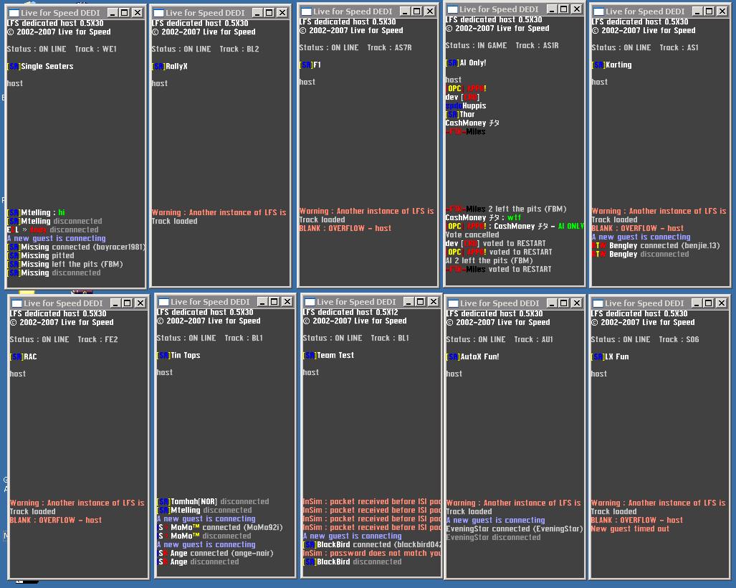Click the app icon in the RallyX window title bar
This screenshot has width=736, height=588.
[158, 13]
